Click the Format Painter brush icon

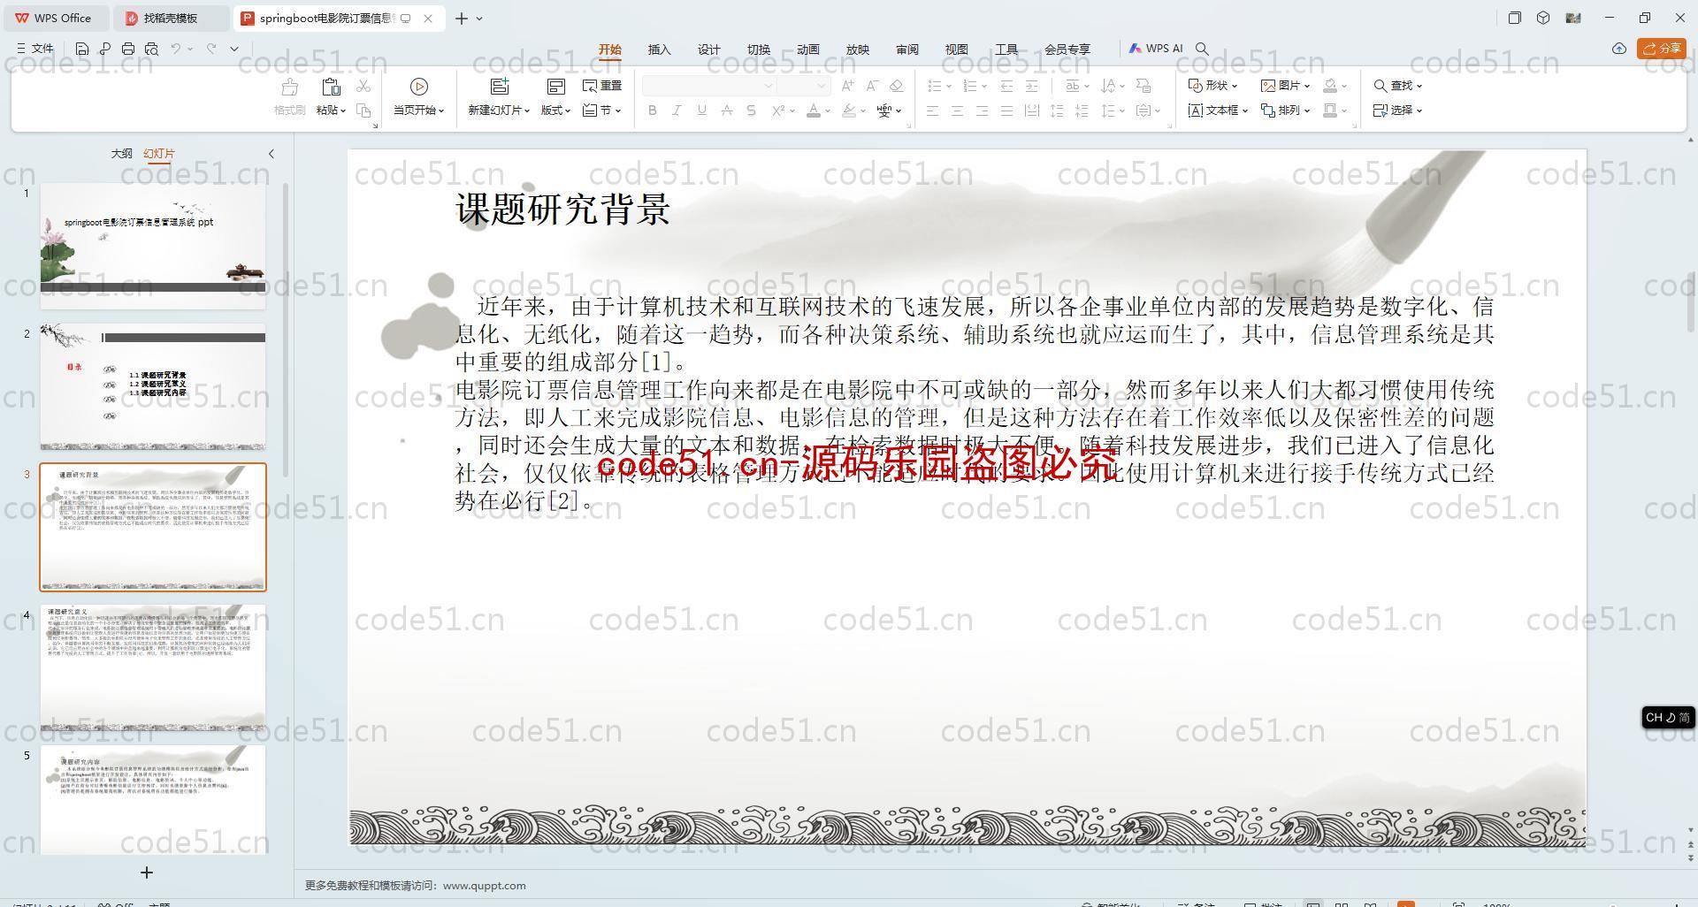click(288, 87)
